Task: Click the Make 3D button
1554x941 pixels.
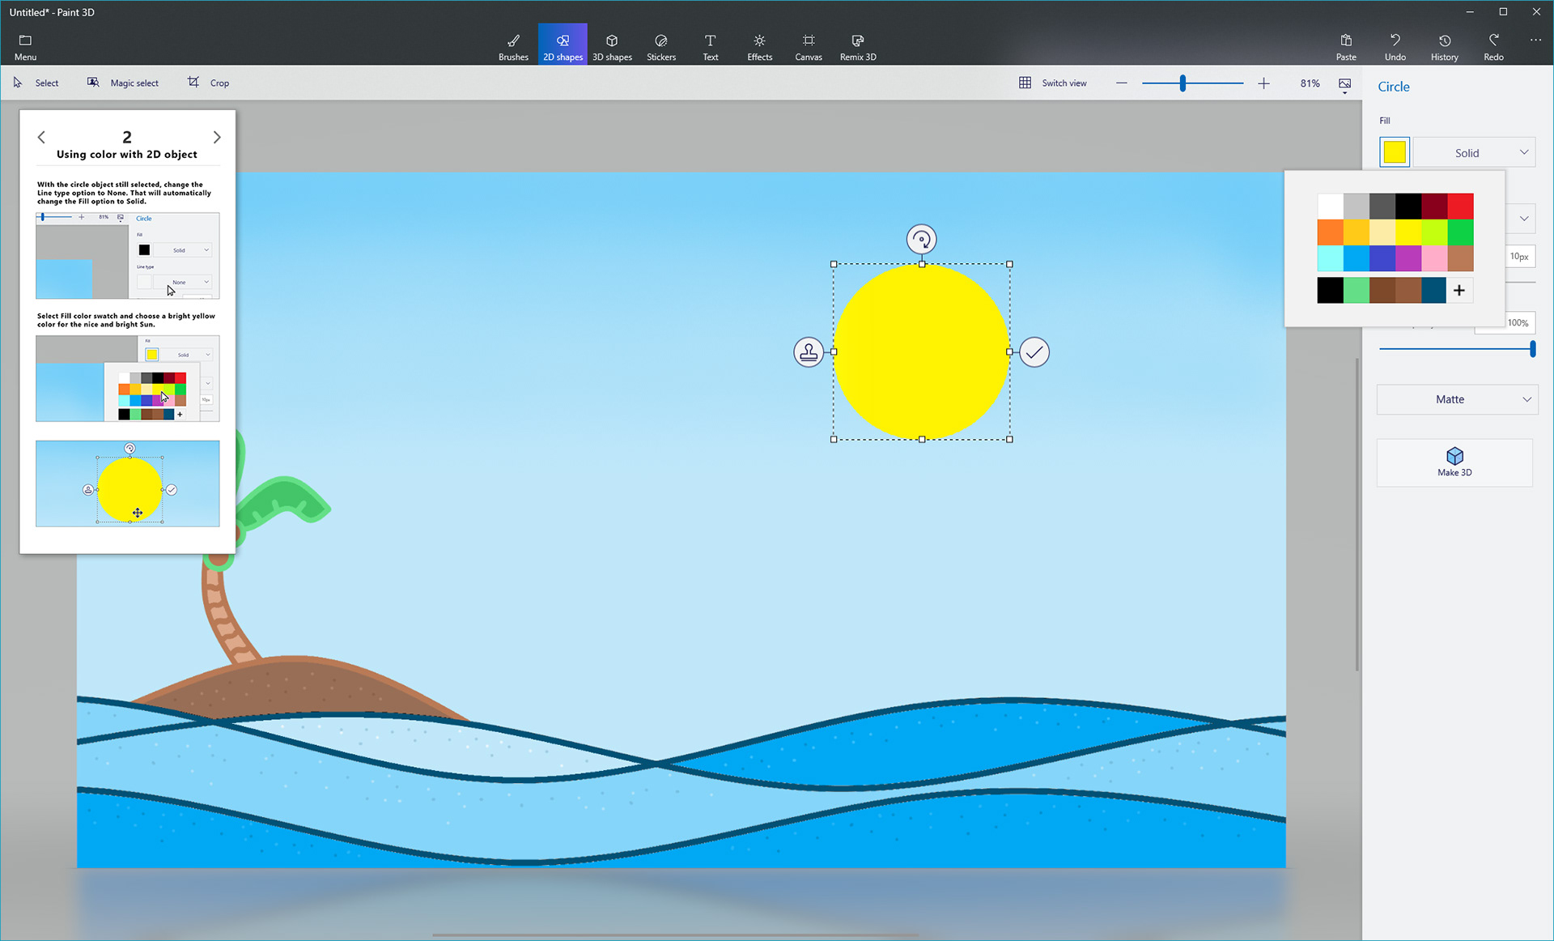Action: pos(1454,462)
